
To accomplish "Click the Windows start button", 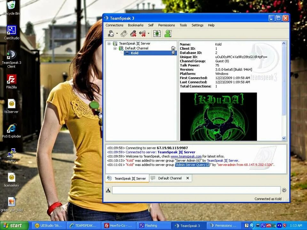I will 14,226.
